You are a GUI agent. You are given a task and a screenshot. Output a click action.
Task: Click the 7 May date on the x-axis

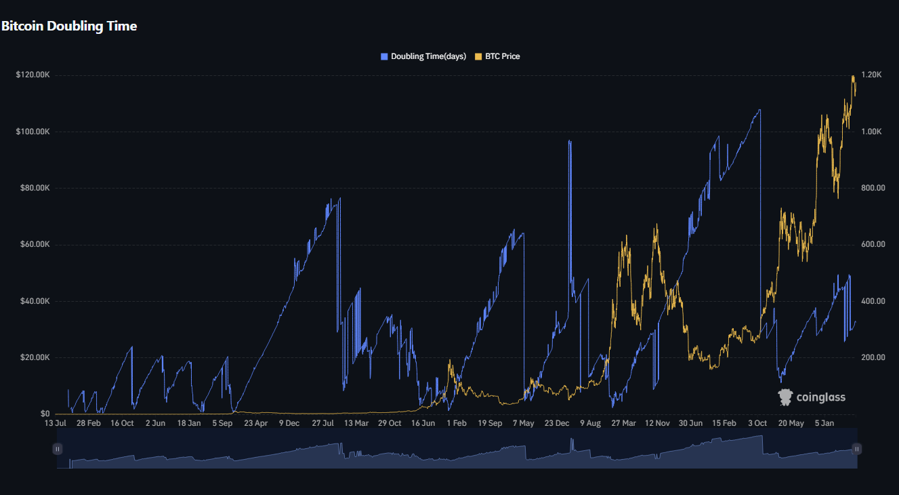tap(523, 423)
